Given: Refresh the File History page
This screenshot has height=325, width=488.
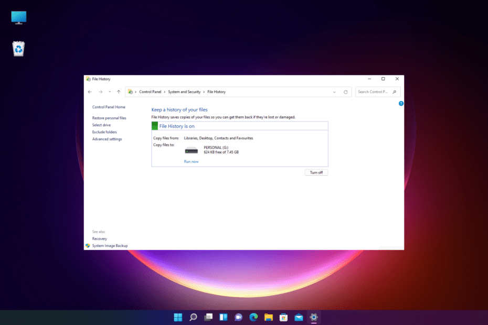Looking at the screenshot, I should click(x=345, y=92).
